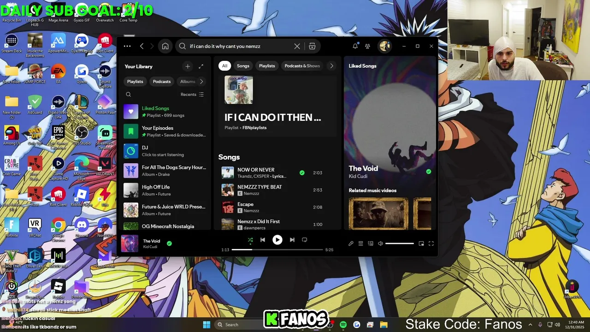
Task: Select the Podcasts & Shows filter
Action: [x=302, y=66]
